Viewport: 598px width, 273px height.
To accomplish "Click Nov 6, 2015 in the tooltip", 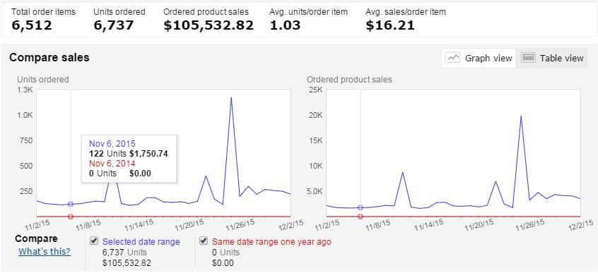I will pos(112,143).
